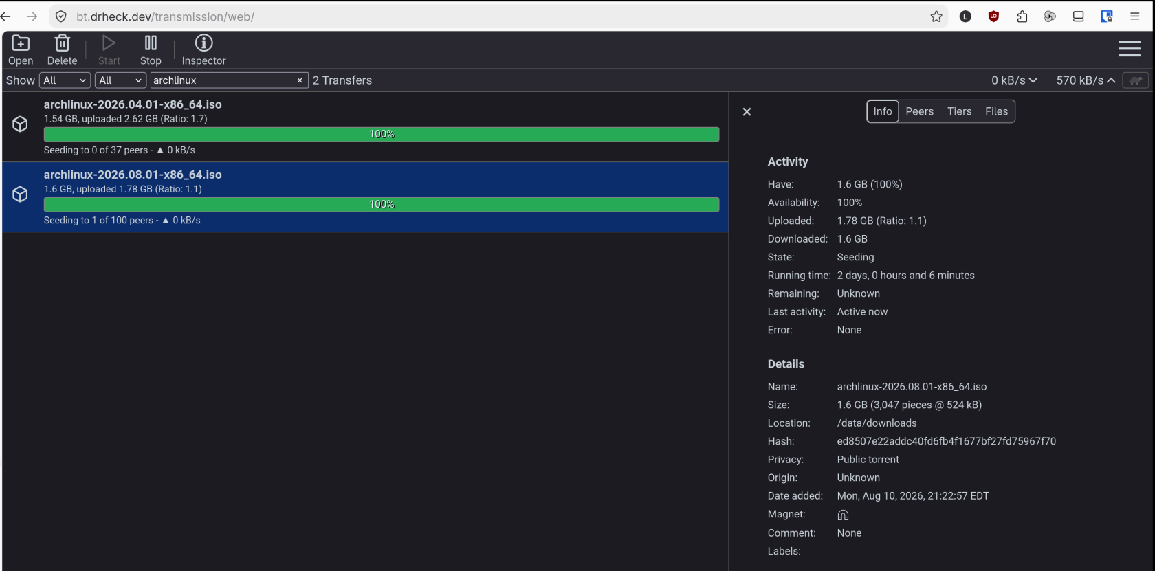Open the Firefox application menu

(x=1135, y=16)
